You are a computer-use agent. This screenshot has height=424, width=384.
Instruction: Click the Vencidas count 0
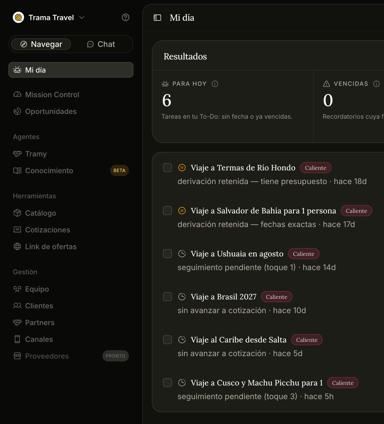328,101
